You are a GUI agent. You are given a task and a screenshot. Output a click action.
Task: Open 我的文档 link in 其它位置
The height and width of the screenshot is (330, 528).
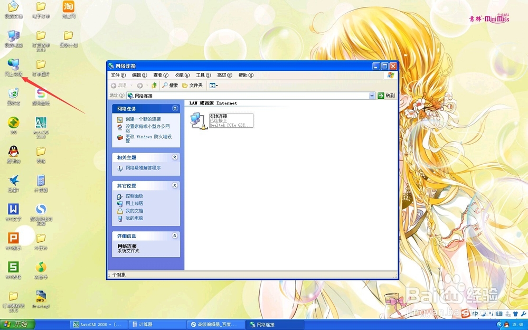click(x=134, y=211)
